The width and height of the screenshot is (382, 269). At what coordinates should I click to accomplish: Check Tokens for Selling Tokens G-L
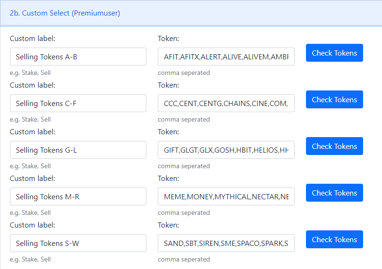click(x=334, y=146)
